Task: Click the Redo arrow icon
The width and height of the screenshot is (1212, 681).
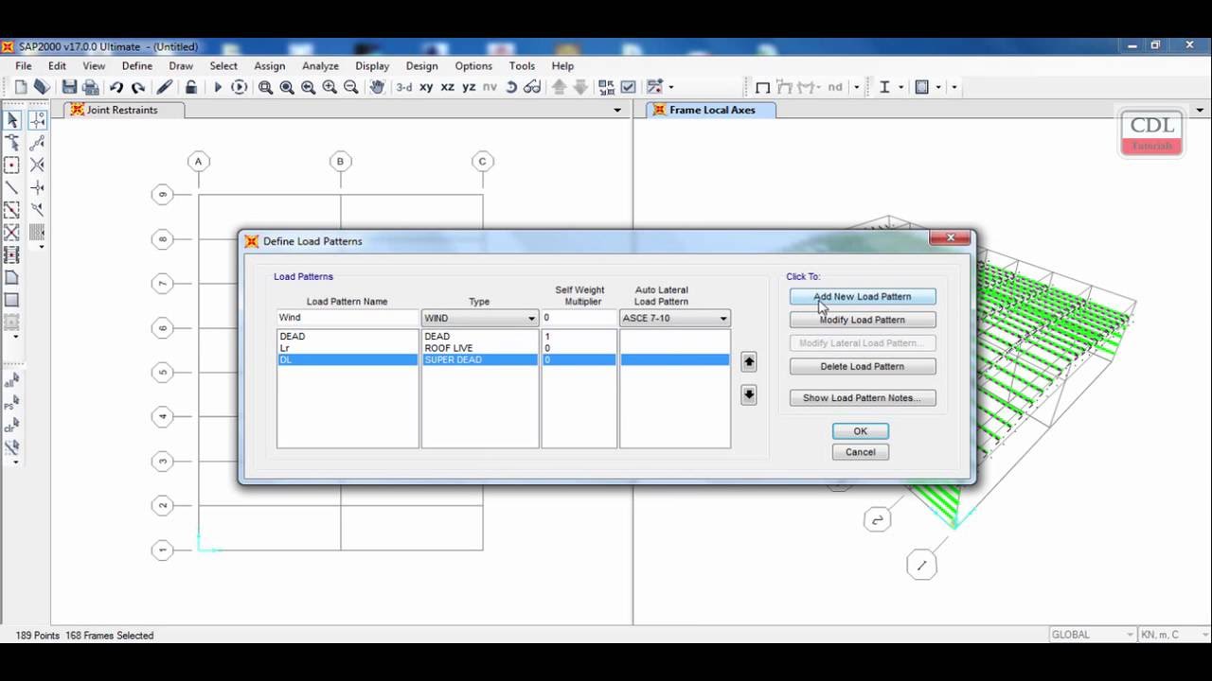Action: pyautogui.click(x=138, y=87)
